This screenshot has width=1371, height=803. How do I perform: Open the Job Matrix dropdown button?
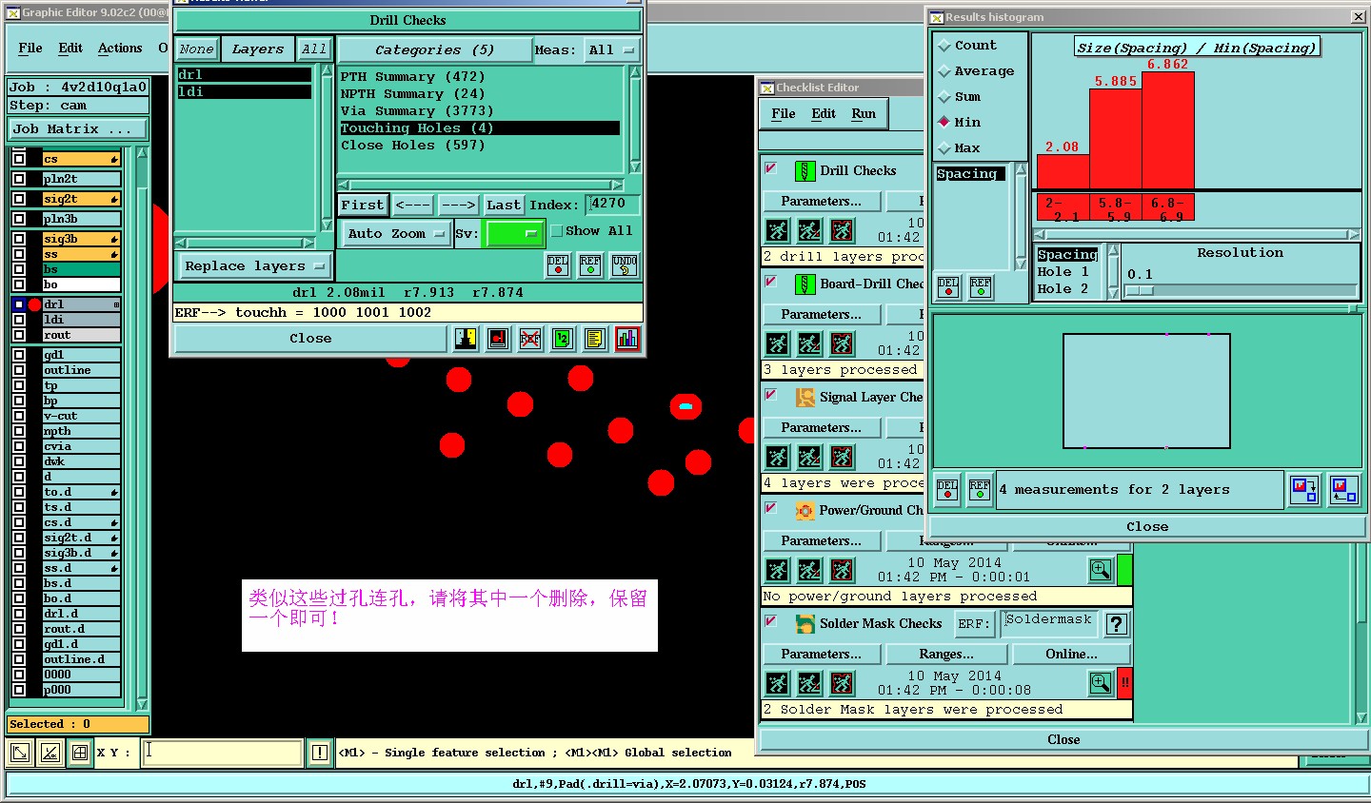point(78,129)
